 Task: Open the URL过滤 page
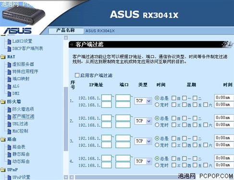tap(20, 124)
